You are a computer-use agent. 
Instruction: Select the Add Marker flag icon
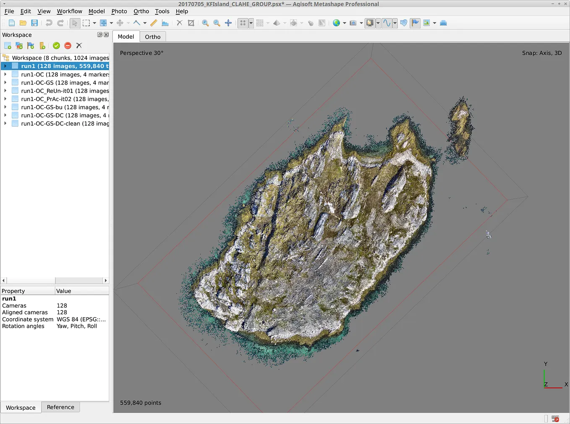pyautogui.click(x=31, y=45)
